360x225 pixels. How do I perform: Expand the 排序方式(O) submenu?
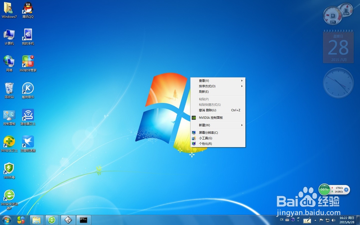tap(218, 86)
